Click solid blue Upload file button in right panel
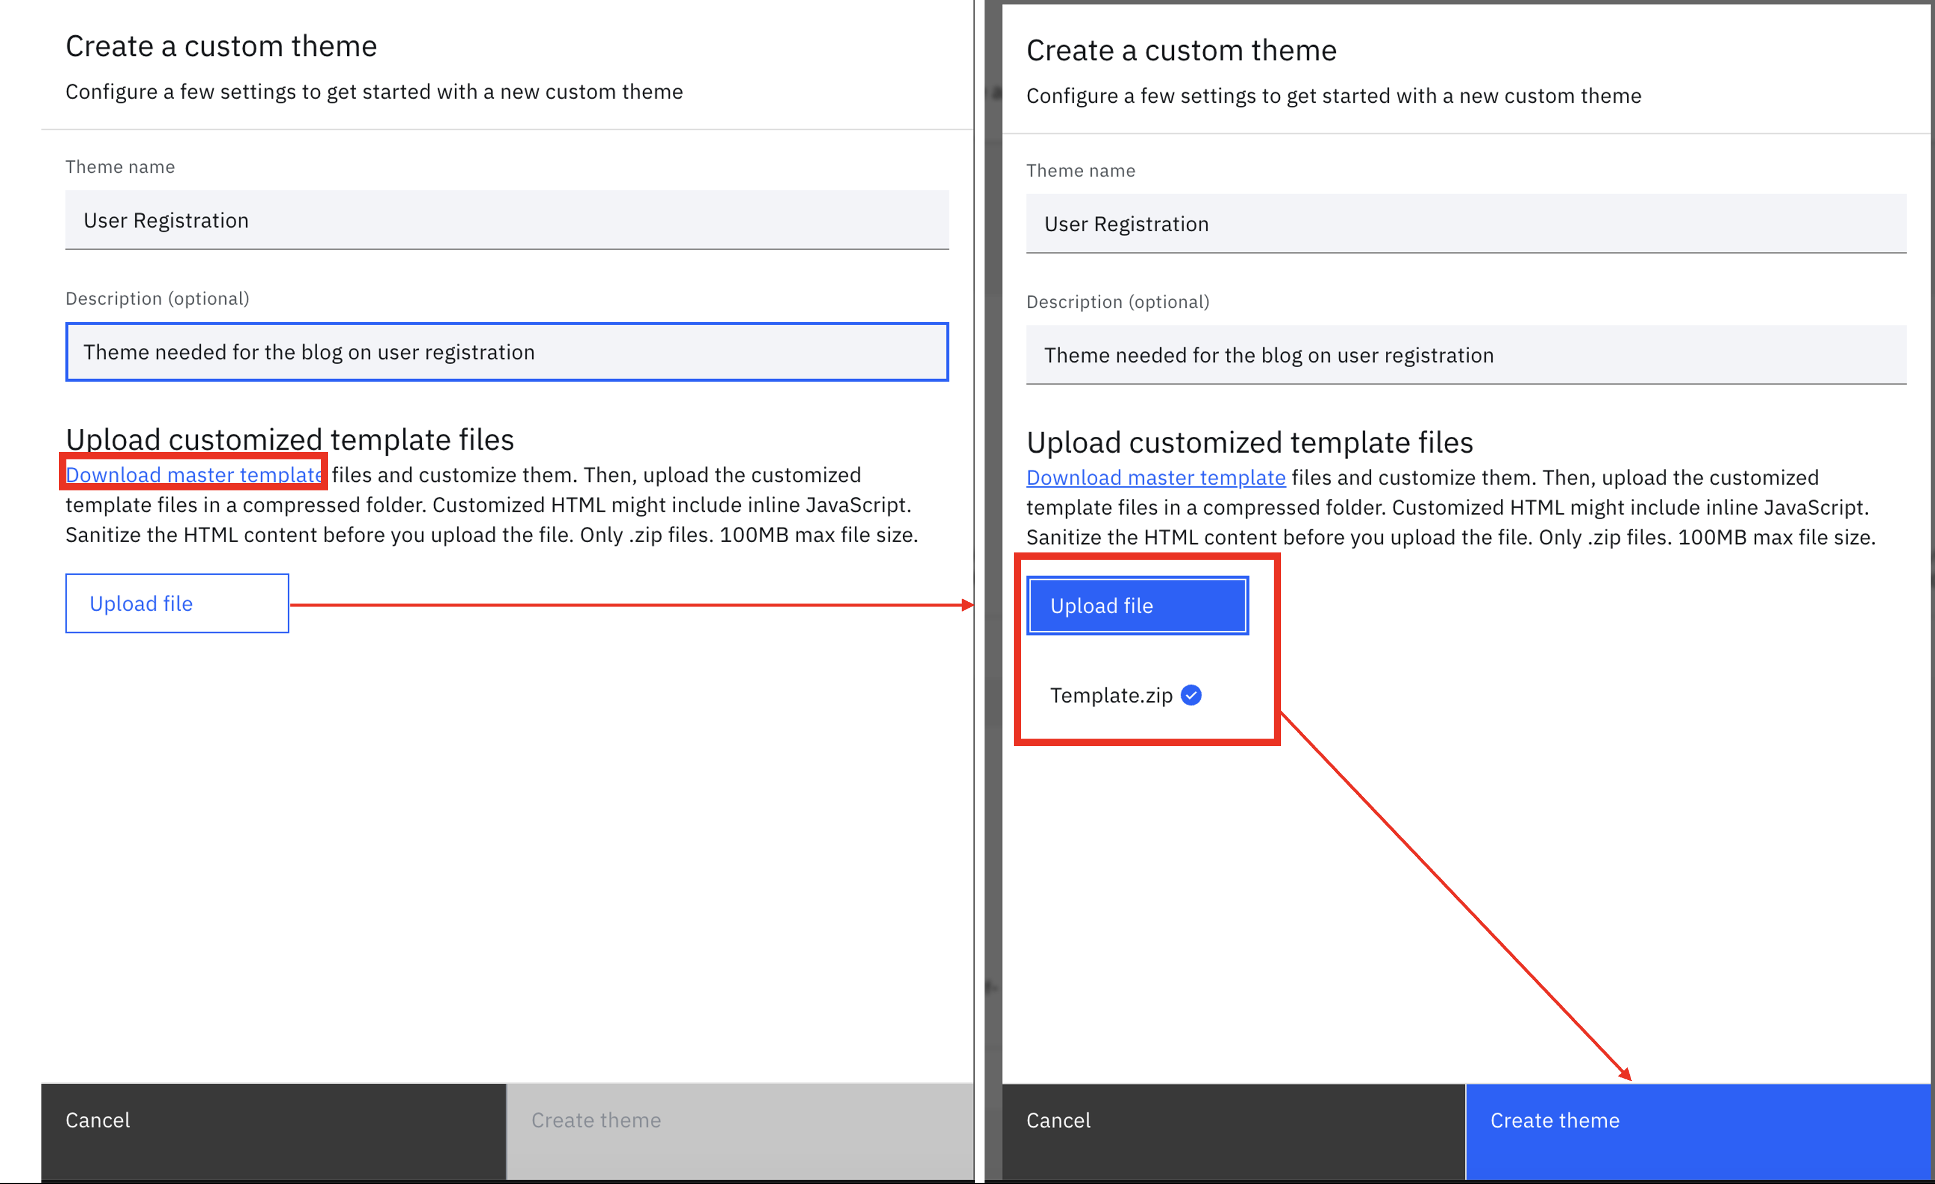The image size is (1935, 1184). (1136, 606)
